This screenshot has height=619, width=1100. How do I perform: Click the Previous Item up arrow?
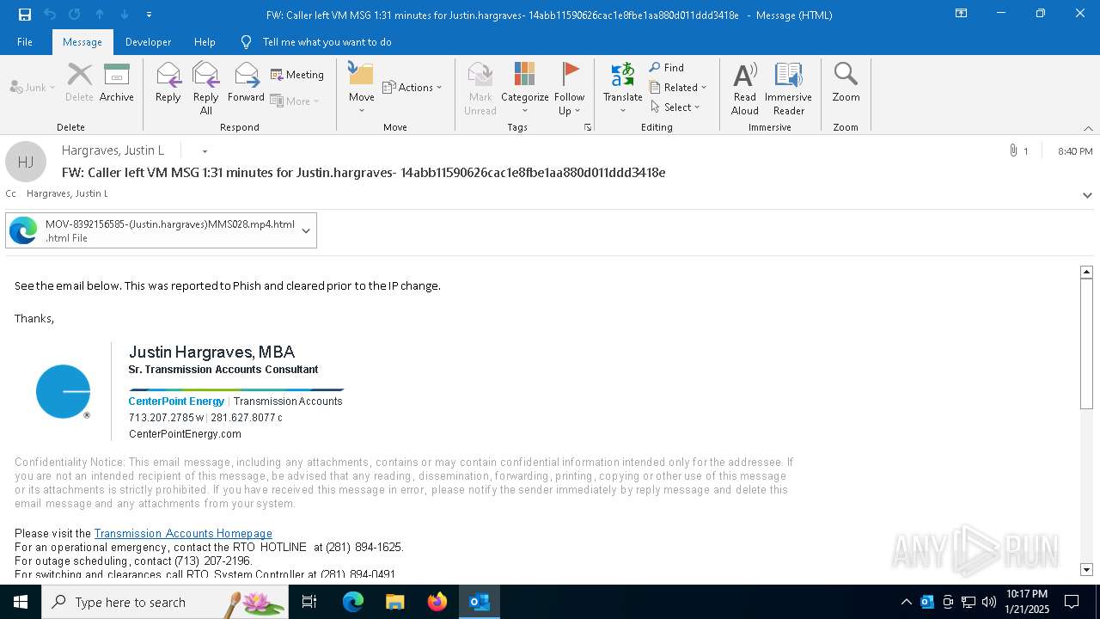click(100, 15)
